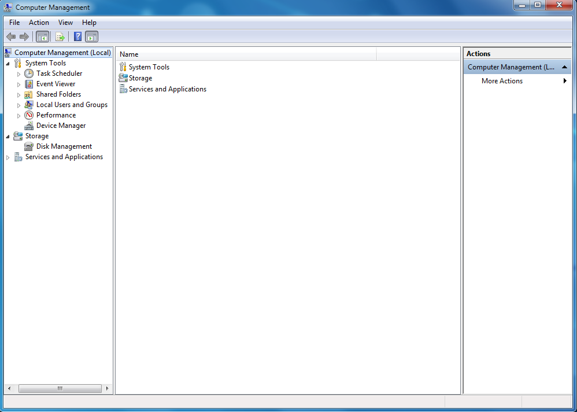
Task: Click the System Tools icon in tree pane
Action: click(18, 63)
